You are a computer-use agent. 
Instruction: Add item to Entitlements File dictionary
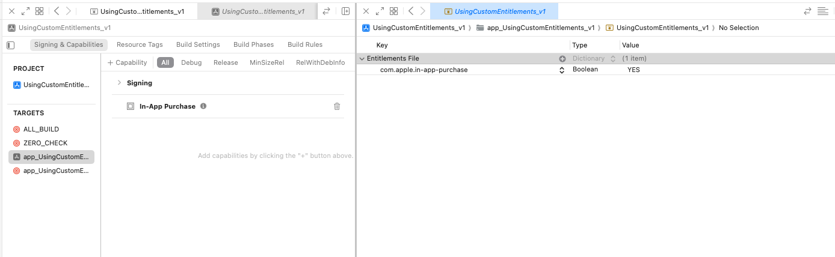pyautogui.click(x=562, y=59)
